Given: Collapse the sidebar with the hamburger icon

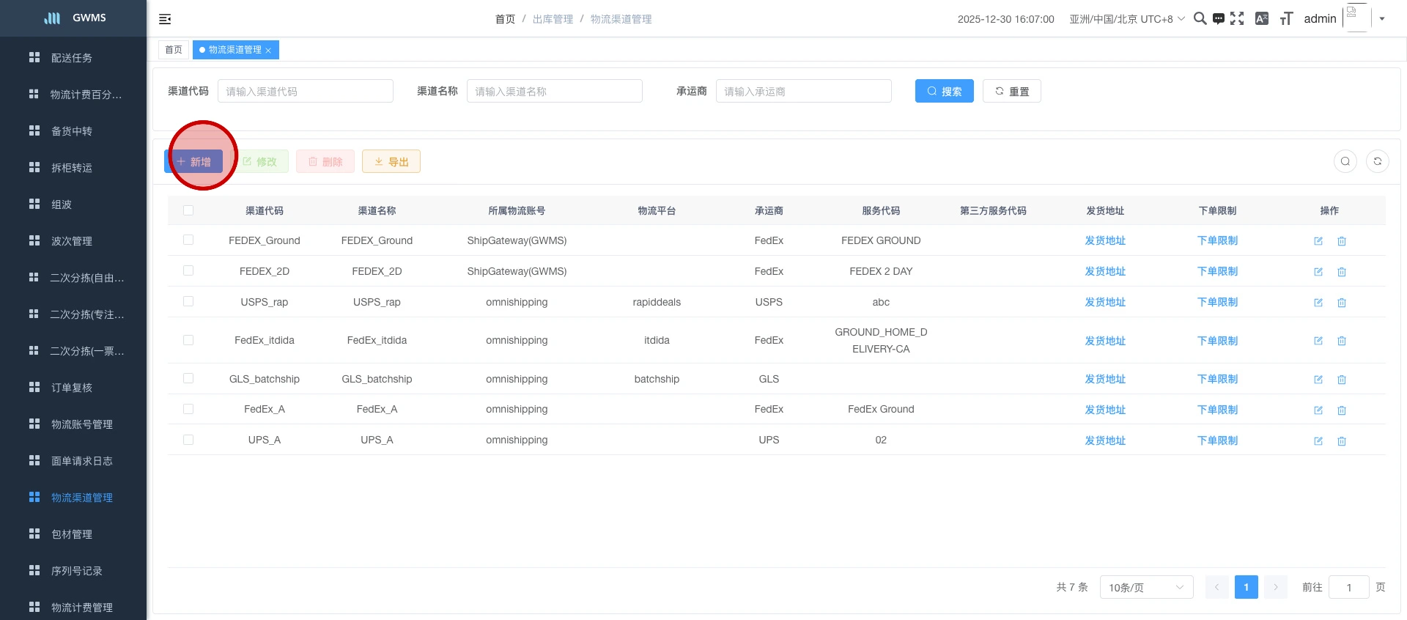Looking at the screenshot, I should (x=165, y=19).
